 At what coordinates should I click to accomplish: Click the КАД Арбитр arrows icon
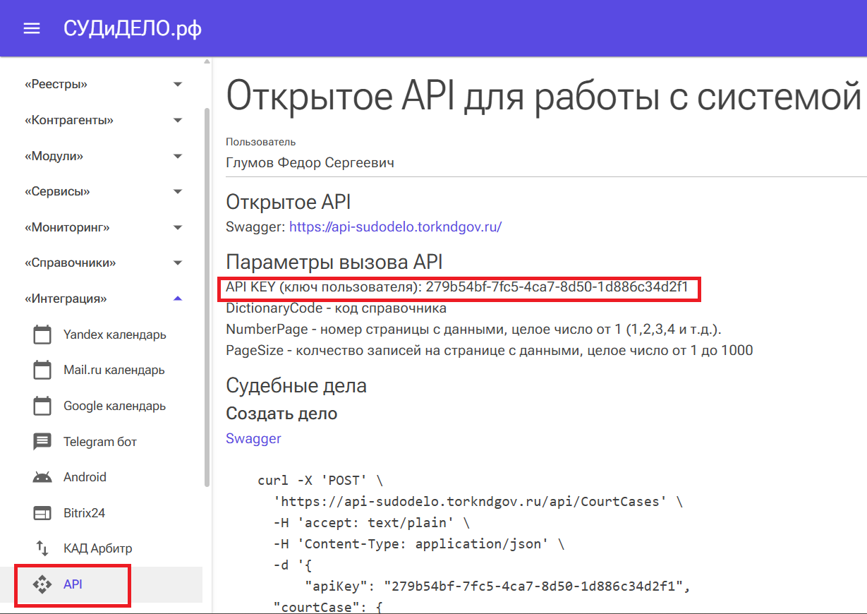(43, 548)
